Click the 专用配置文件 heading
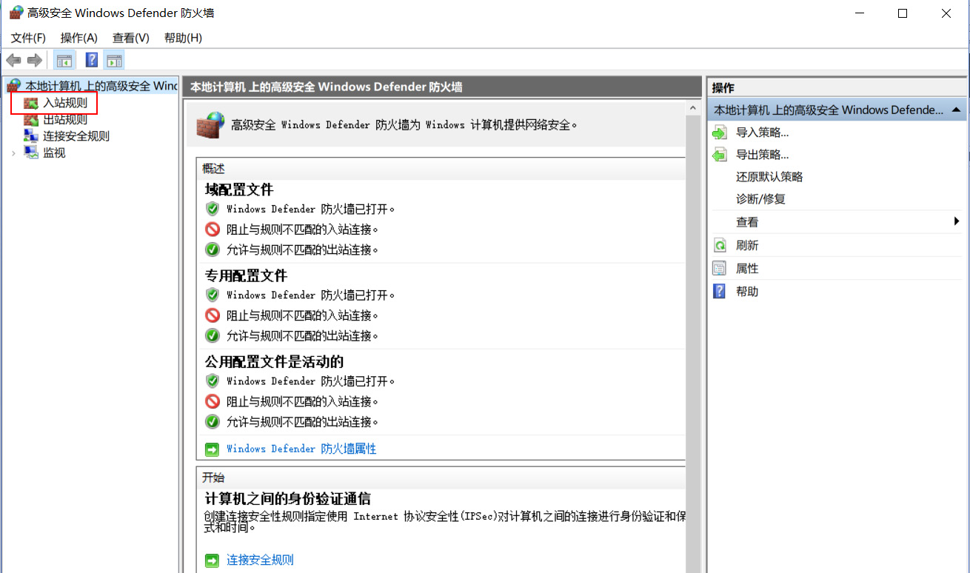Screen dimensions: 970x573 click(x=246, y=275)
